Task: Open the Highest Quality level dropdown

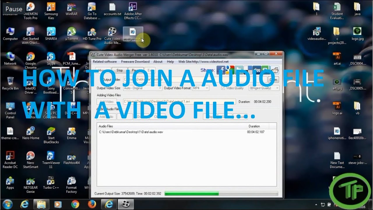Action: tap(264, 88)
